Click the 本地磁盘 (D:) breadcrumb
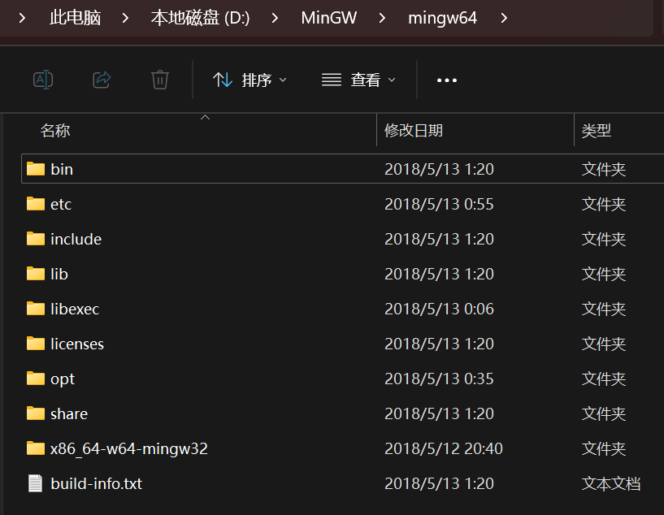 (x=200, y=18)
